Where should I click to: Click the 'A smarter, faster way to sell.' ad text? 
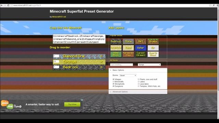coord(42,104)
